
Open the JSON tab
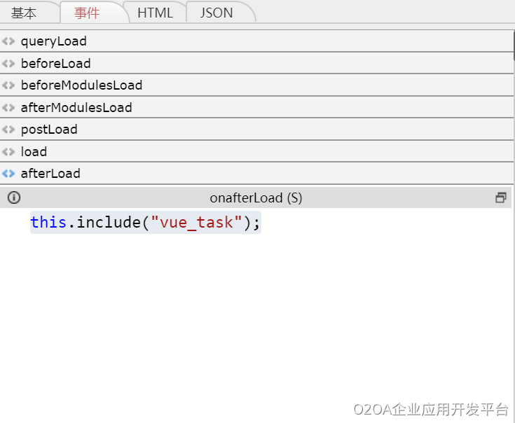[217, 13]
